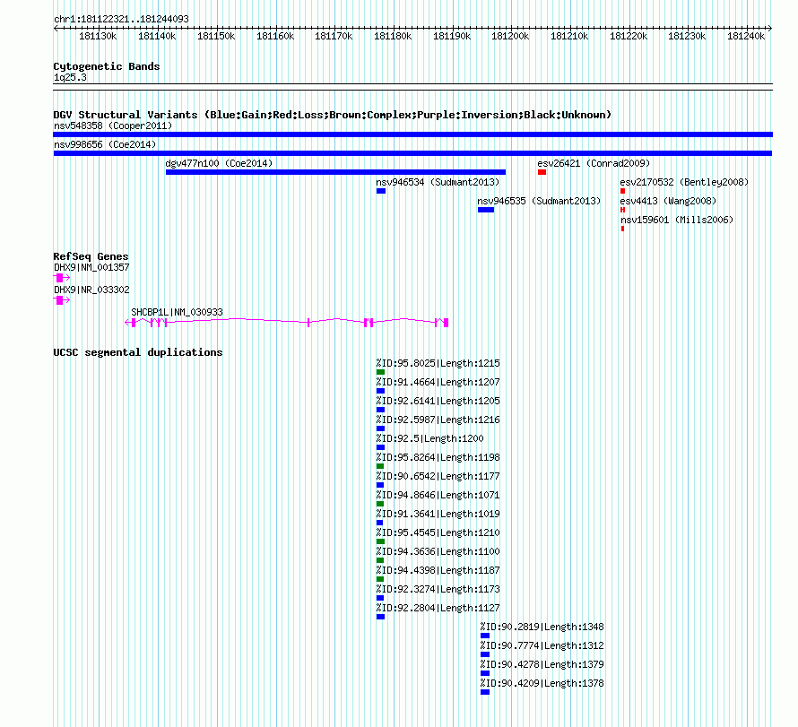Click the green duplication block ID:94.3636 Length:1100
Screen dimensions: 798x727
pos(379,560)
